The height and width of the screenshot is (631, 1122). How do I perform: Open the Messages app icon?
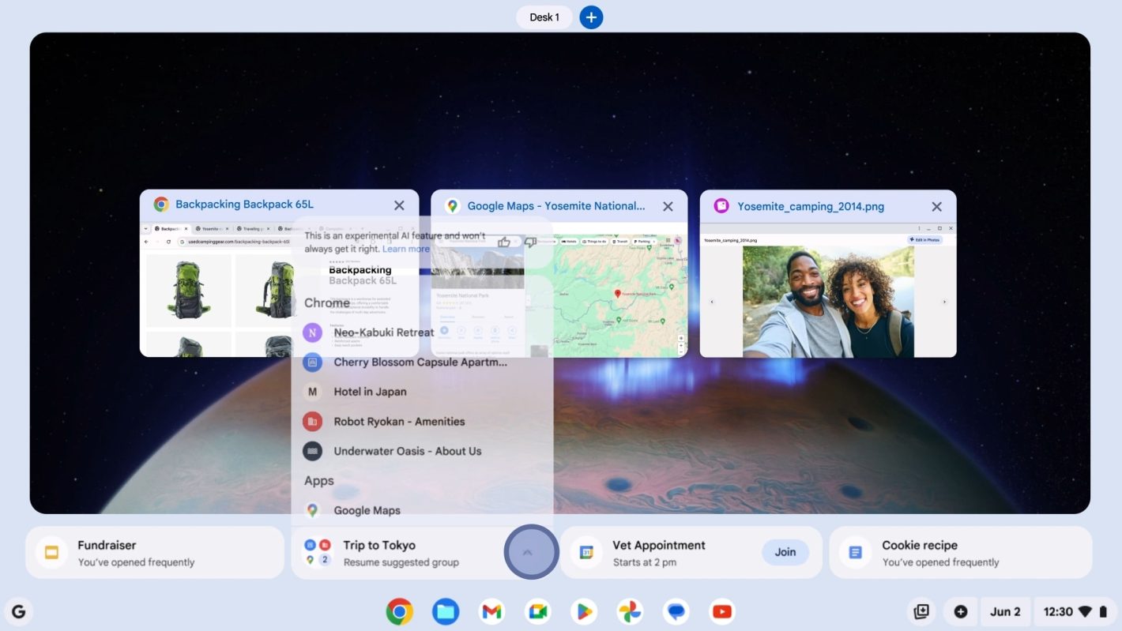(x=676, y=611)
